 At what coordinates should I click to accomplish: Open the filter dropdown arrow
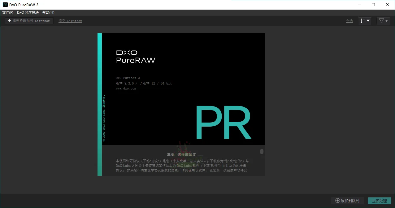tap(386, 20)
